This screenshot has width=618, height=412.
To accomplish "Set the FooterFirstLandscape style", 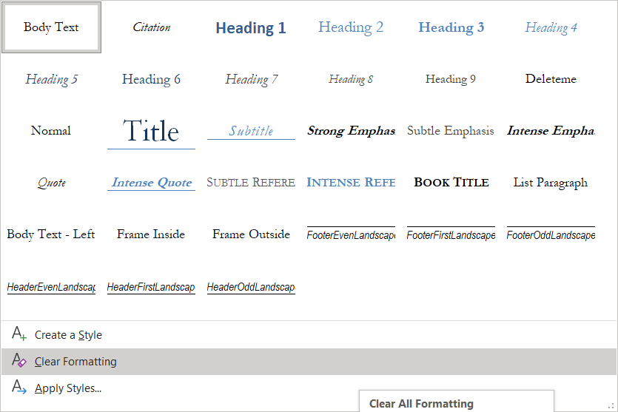I will (451, 234).
